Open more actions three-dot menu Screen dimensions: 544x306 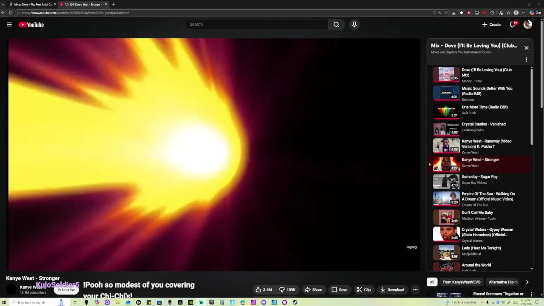click(x=415, y=290)
